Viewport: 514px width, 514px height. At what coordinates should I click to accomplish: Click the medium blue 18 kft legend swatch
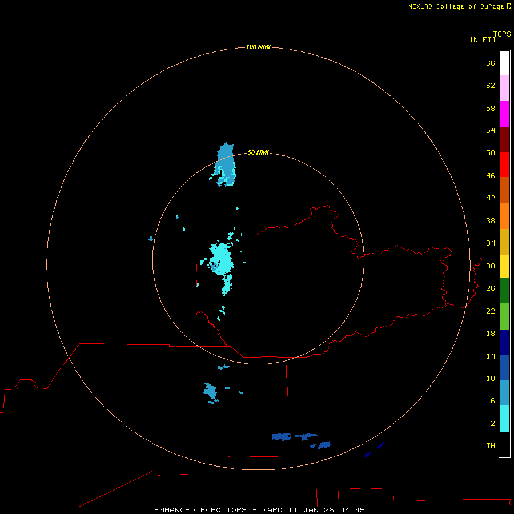point(504,367)
